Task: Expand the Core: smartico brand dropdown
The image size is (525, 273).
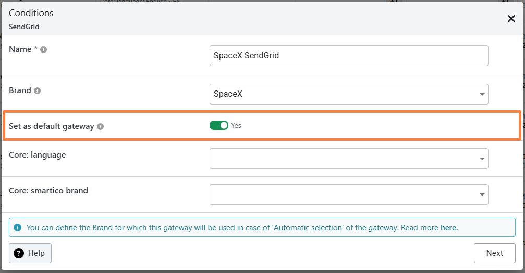Action: (348, 194)
